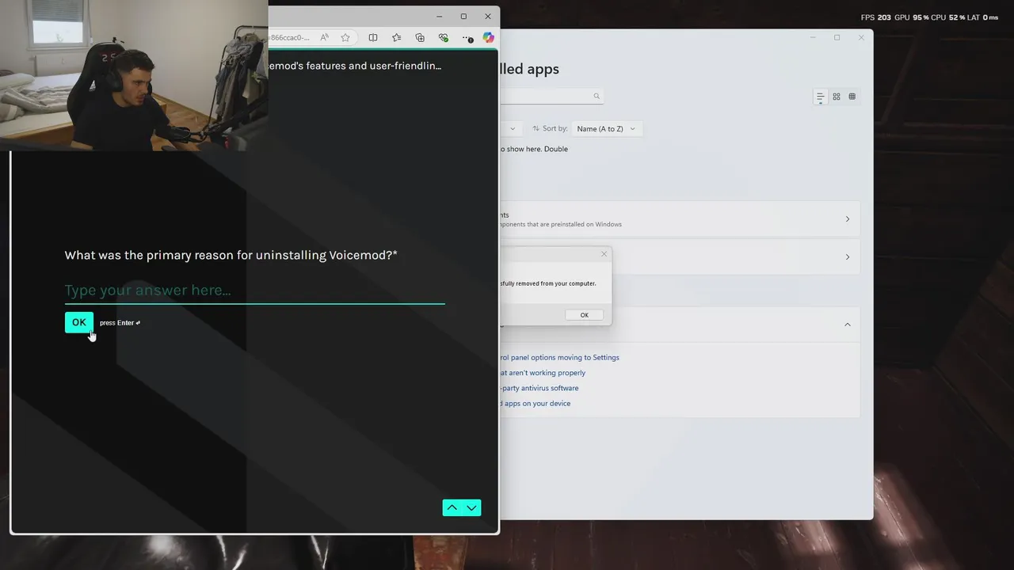
Task: Open 'panel options moving to Settings' link
Action: point(559,357)
